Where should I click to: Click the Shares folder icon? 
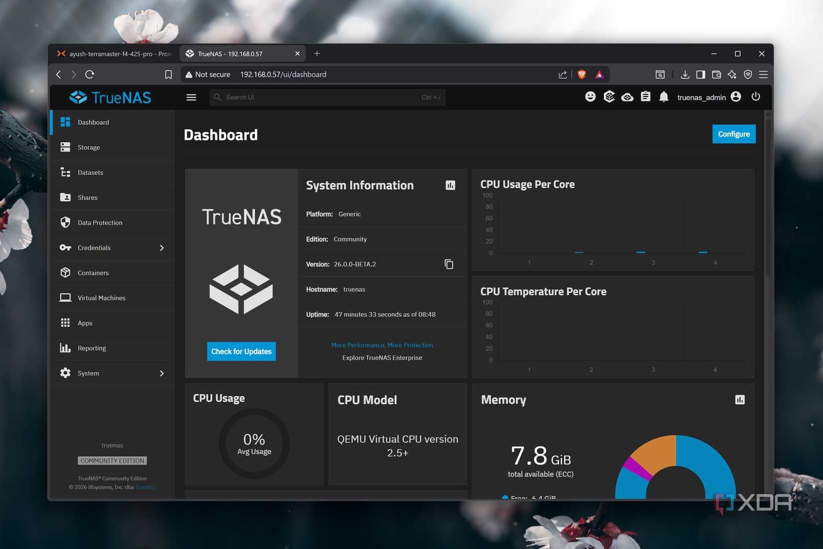(65, 198)
